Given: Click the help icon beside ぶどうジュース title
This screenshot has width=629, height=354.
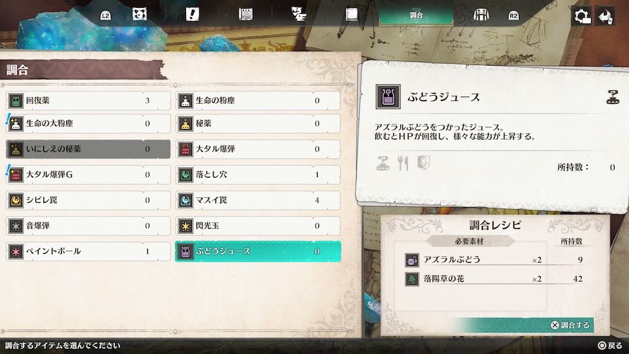Looking at the screenshot, I should 613,97.
